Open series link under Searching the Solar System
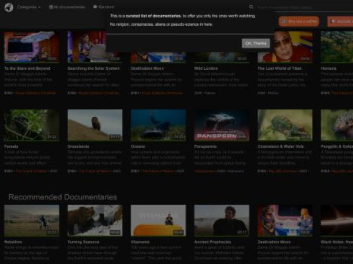The image size is (353, 264). click(99, 93)
